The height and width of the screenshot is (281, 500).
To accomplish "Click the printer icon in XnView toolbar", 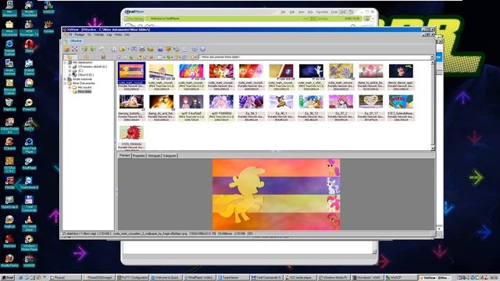I will [142, 48].
